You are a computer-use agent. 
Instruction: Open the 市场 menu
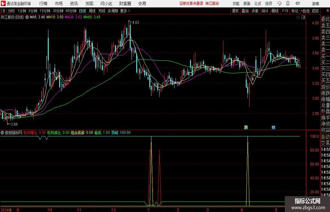[59, 3]
